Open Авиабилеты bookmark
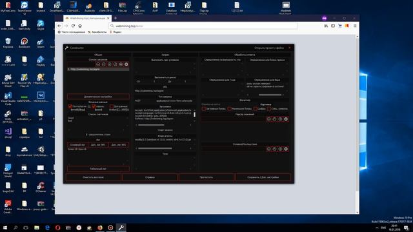 point(97,32)
